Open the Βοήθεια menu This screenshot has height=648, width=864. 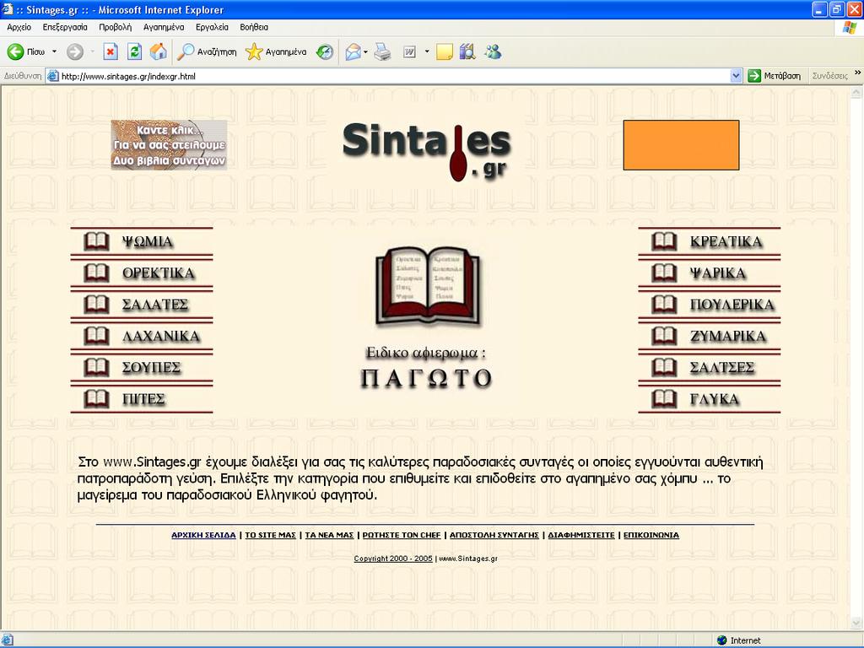[254, 27]
